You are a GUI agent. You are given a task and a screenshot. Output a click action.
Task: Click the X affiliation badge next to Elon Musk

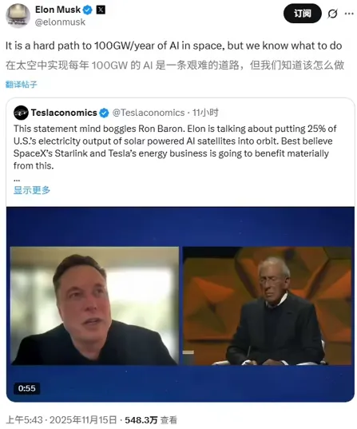point(101,10)
